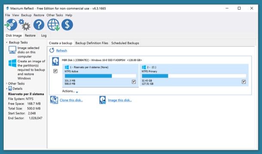This screenshot has height=154, width=262.
Task: Click the Macrium Reflect title bar app icon
Action: (x=7, y=8)
